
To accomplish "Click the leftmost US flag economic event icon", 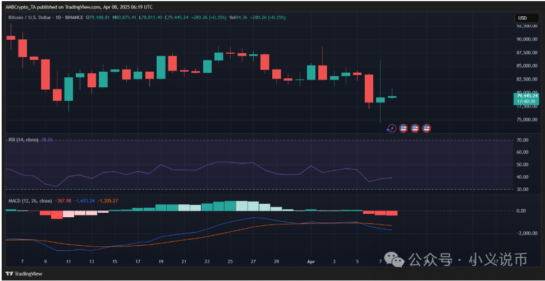I will pyautogui.click(x=403, y=128).
